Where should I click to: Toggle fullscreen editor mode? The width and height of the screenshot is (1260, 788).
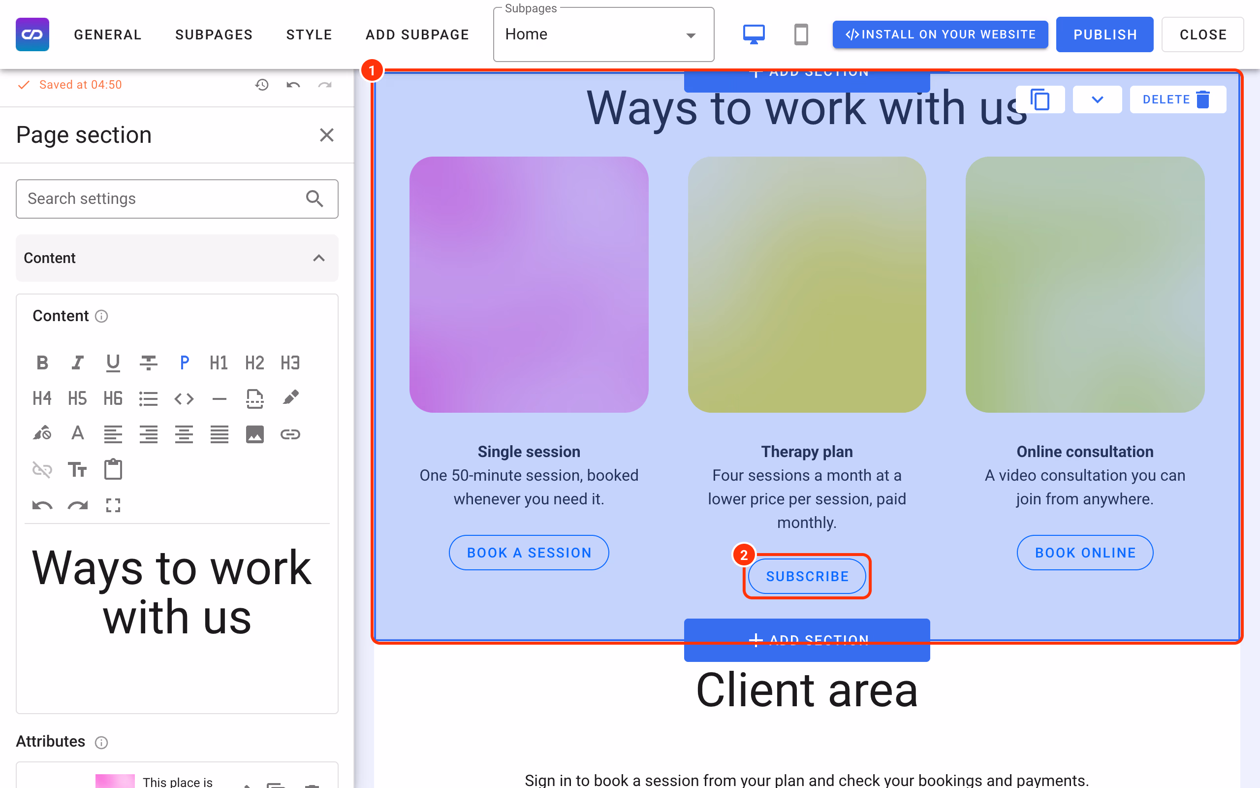[113, 505]
